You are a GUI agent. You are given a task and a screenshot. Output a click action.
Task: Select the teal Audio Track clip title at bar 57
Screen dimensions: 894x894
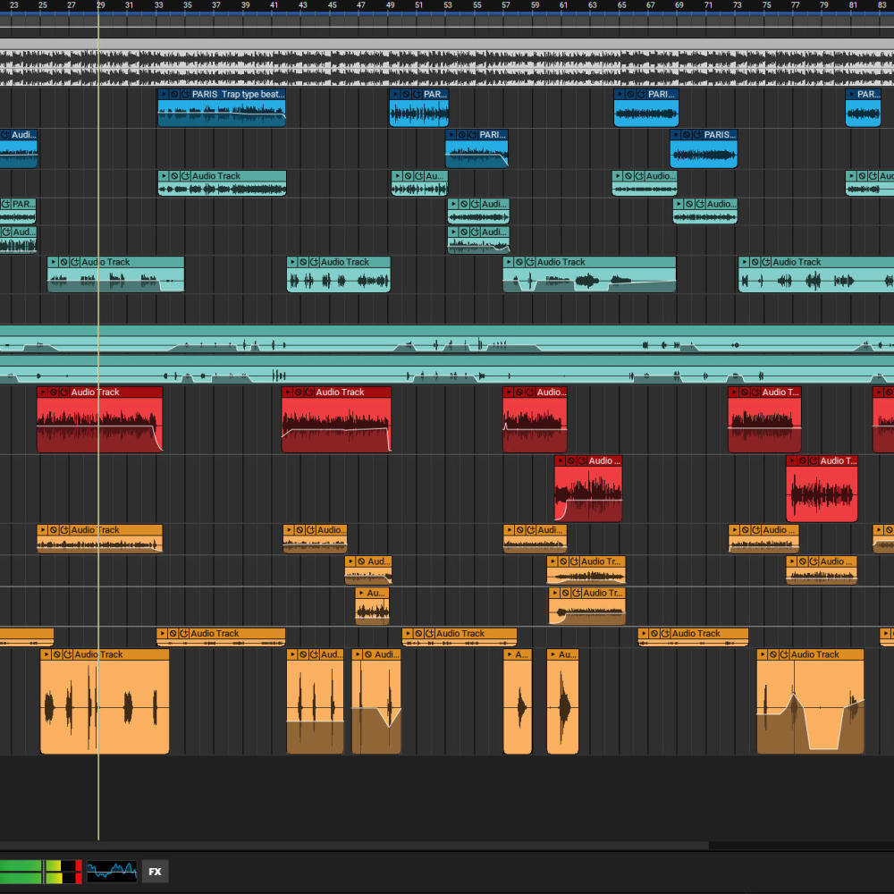[x=561, y=262]
